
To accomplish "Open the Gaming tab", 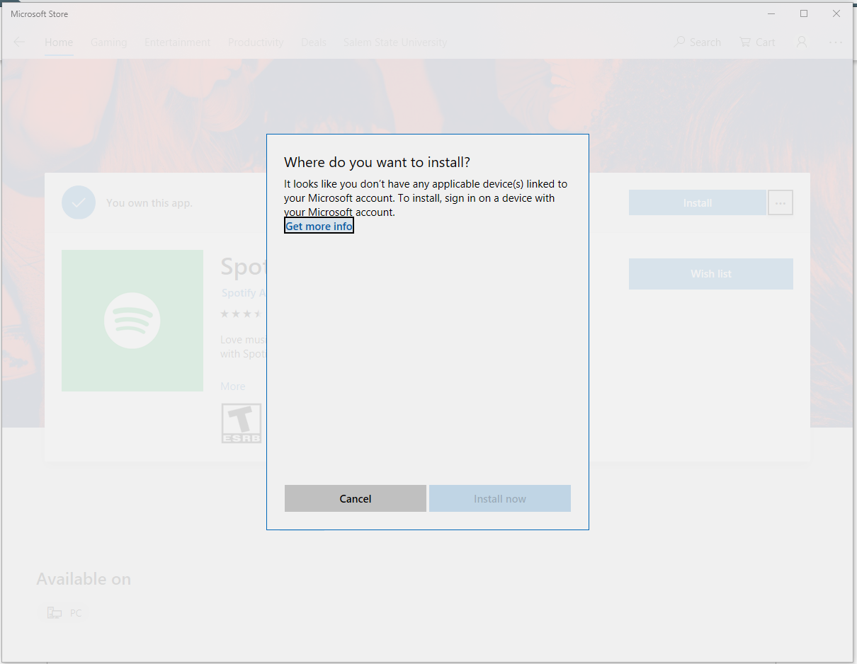I will click(108, 42).
